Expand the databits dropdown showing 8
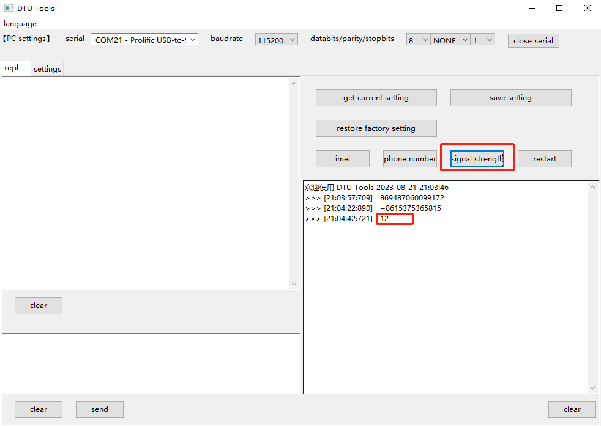Image resolution: width=601 pixels, height=426 pixels. point(419,40)
